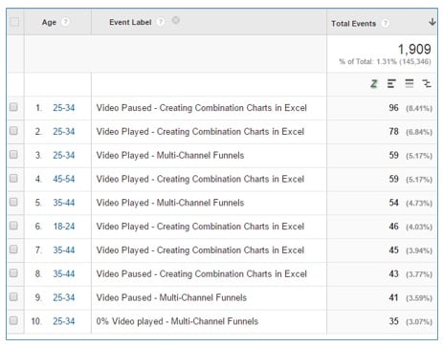Screen dimensions: 443x347
Task: Check the box for row 6 age 18-24
Action: (x=13, y=226)
